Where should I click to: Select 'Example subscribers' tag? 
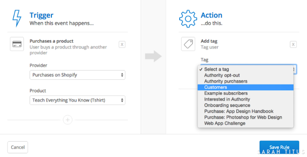245,94
